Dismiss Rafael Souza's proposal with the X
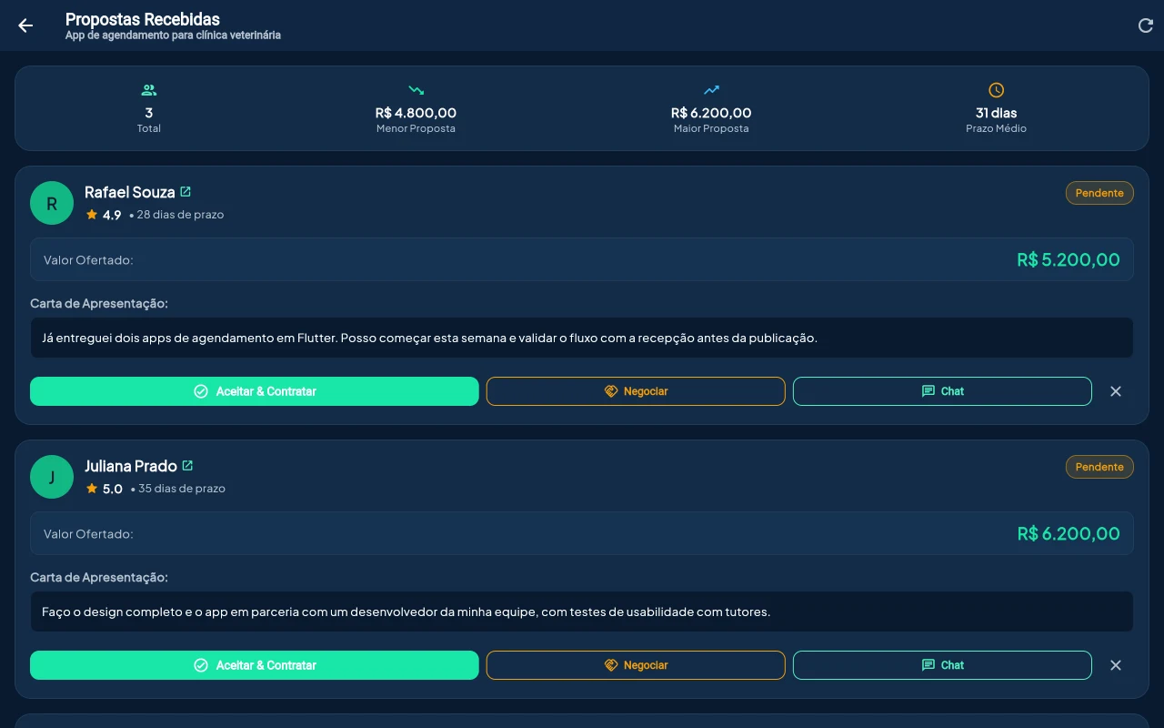This screenshot has width=1164, height=728. [1116, 391]
